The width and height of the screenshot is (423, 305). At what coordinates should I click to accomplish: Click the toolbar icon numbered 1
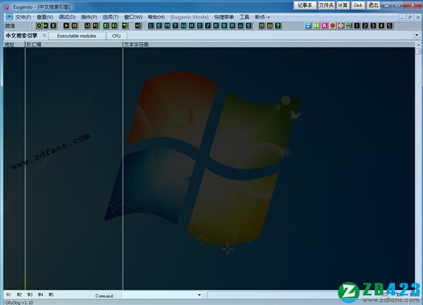coord(357,25)
